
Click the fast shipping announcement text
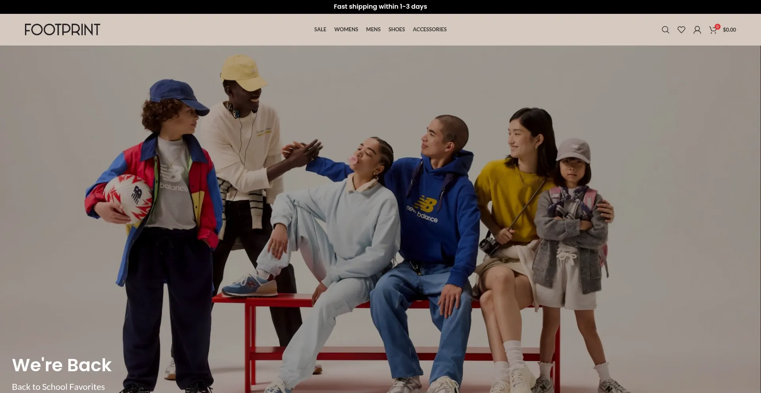click(x=380, y=7)
